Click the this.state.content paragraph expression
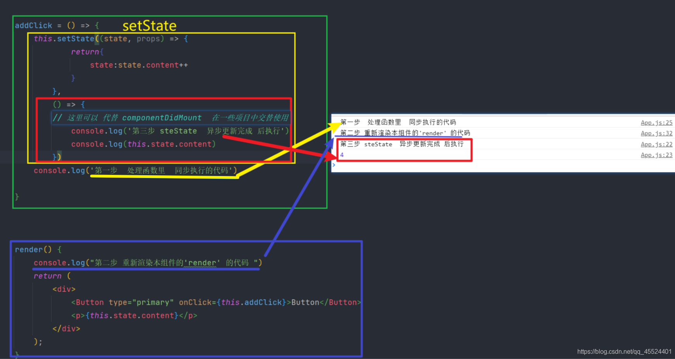The height and width of the screenshot is (359, 675). [x=130, y=315]
